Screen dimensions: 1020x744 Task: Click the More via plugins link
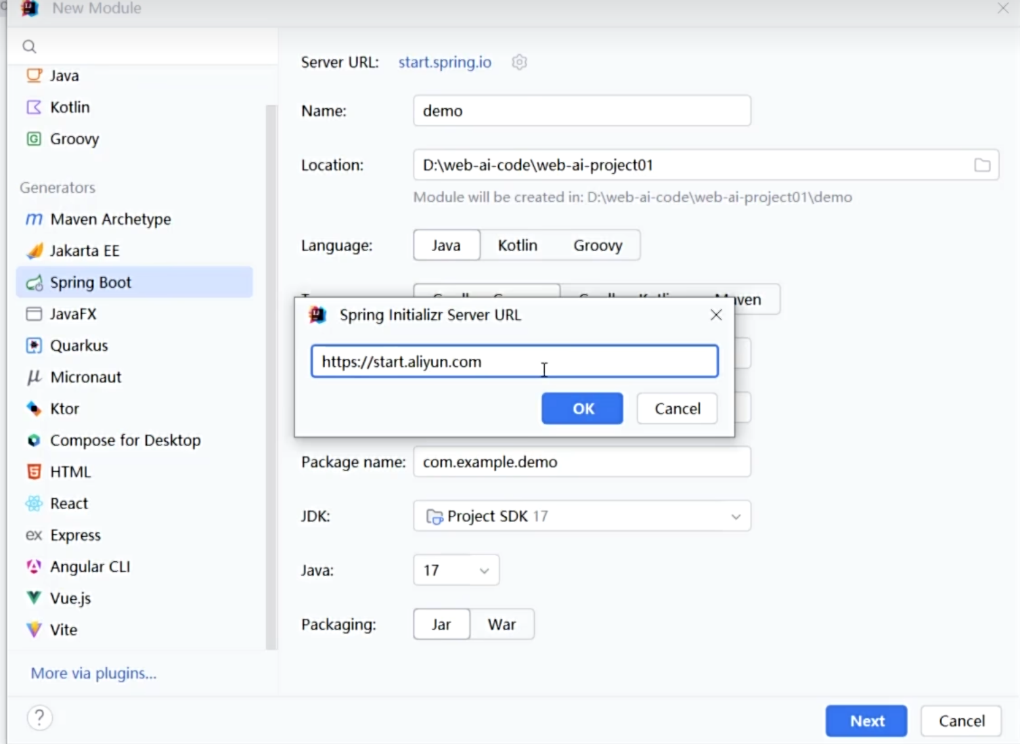tap(93, 674)
